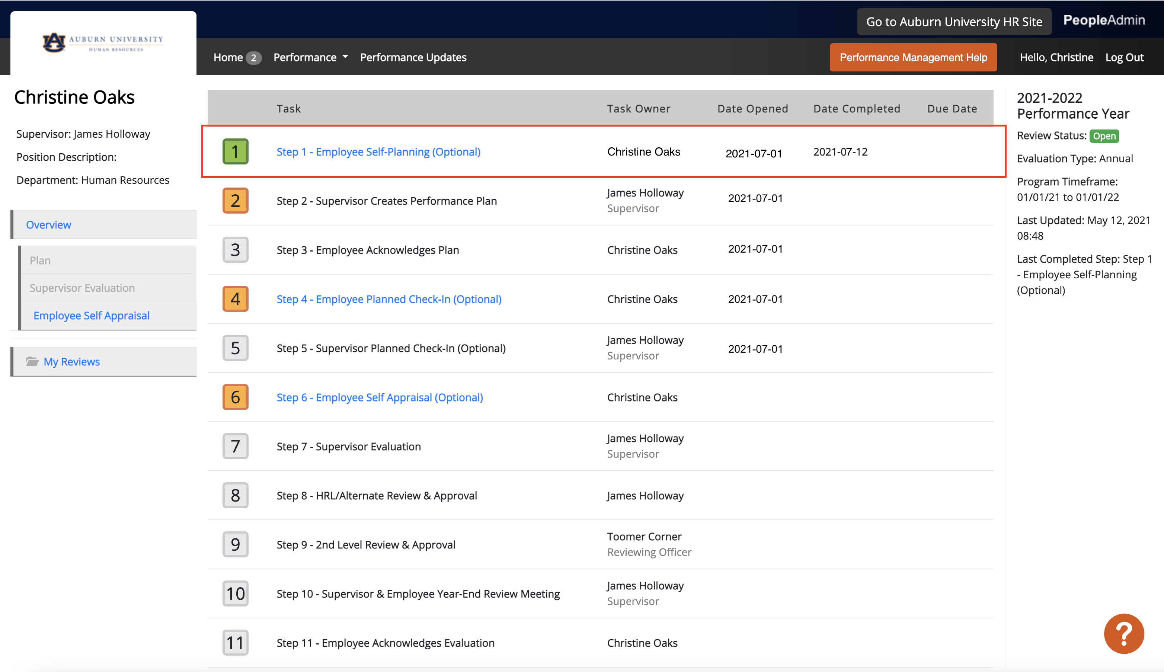The width and height of the screenshot is (1164, 672).
Task: Click Go to Auburn University HR Site
Action: click(954, 22)
